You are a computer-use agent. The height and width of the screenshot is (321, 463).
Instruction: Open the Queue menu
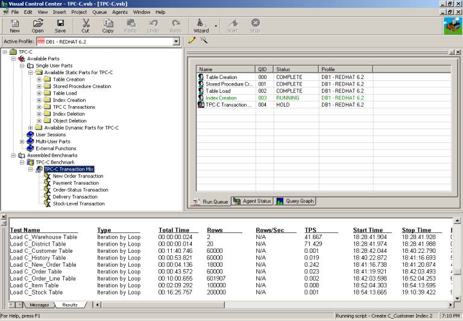tap(99, 12)
